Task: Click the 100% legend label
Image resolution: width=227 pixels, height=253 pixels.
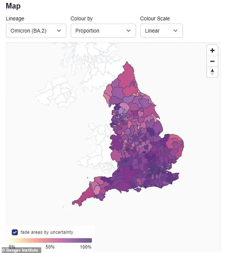Action: point(86,247)
